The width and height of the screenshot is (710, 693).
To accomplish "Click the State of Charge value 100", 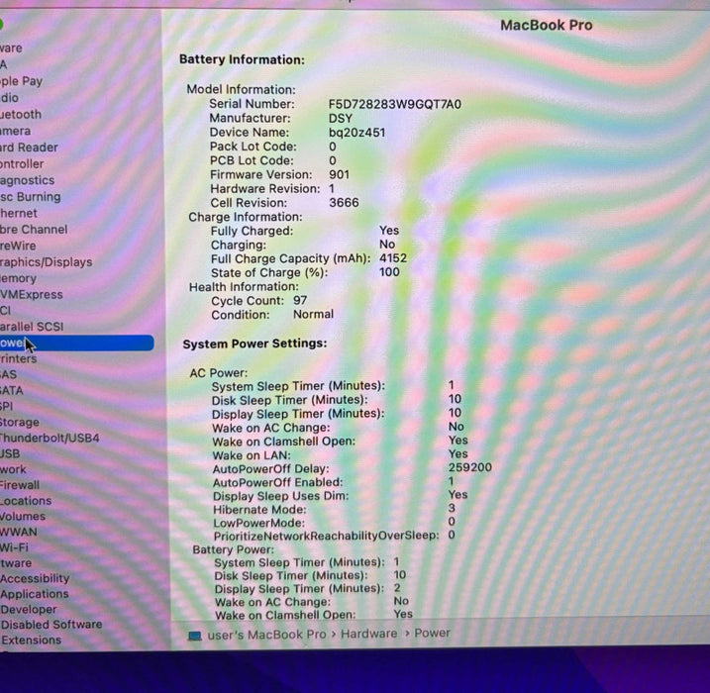I will click(x=389, y=272).
